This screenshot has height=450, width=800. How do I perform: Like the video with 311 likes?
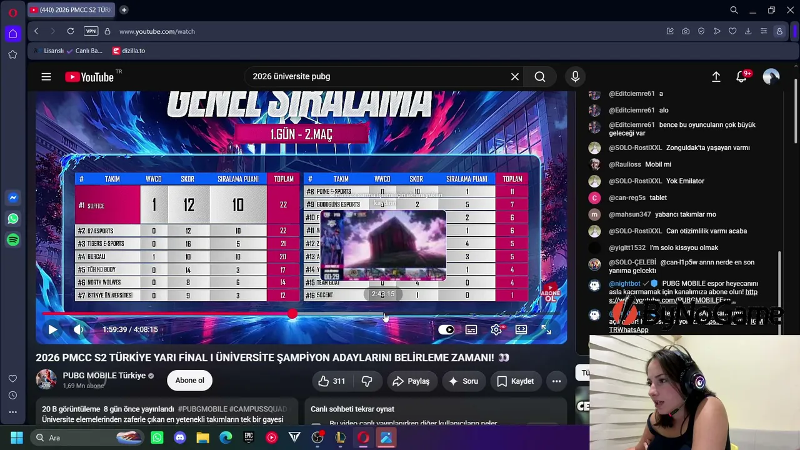coord(331,381)
